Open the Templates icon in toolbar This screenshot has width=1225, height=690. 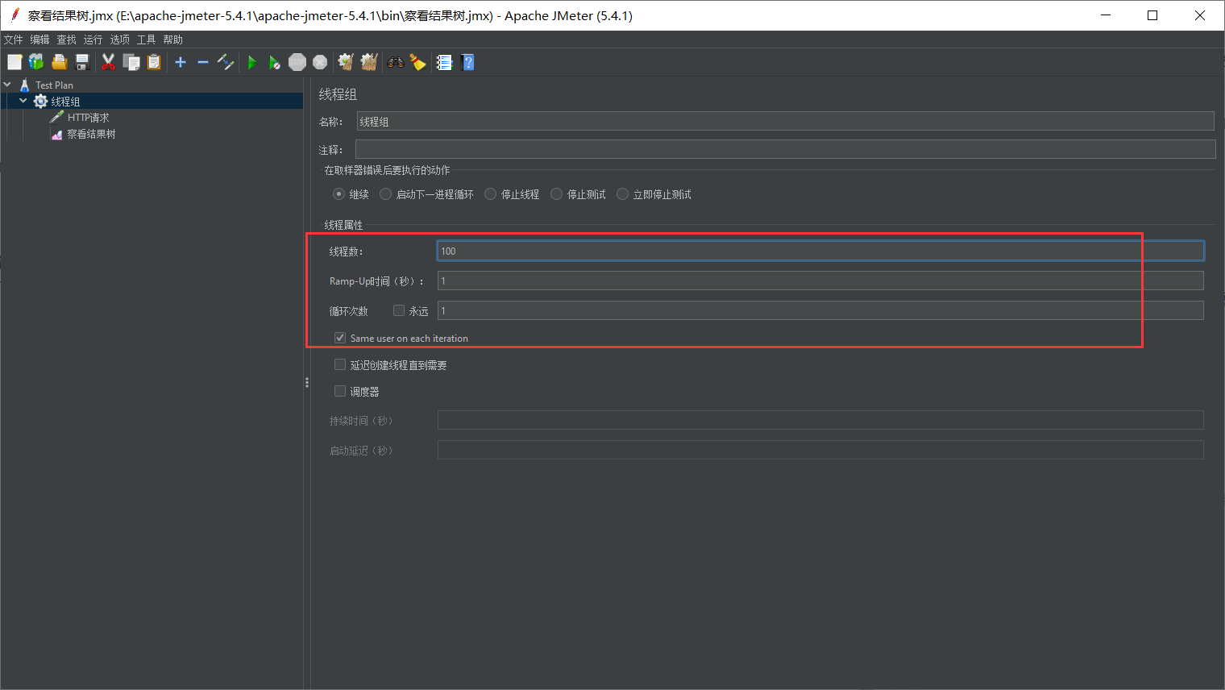(36, 62)
